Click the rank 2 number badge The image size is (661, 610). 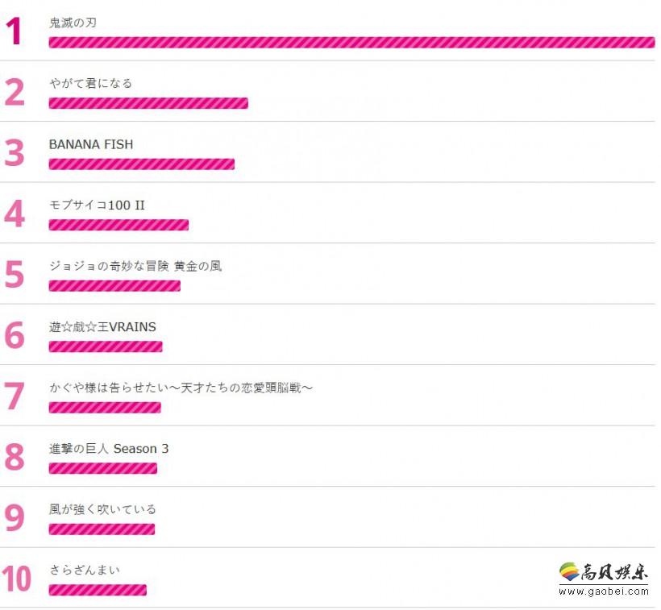(15, 92)
